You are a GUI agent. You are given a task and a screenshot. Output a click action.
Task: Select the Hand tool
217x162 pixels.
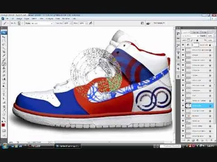tap(4, 114)
